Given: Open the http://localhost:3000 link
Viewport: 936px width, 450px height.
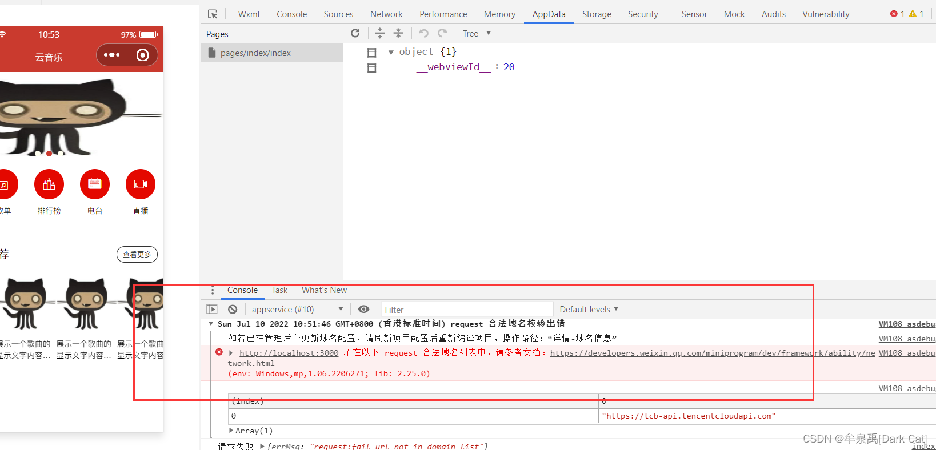Looking at the screenshot, I should 289,353.
